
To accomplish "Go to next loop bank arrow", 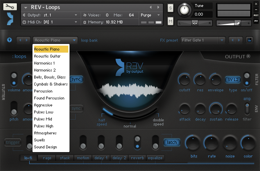I will 27,40.
